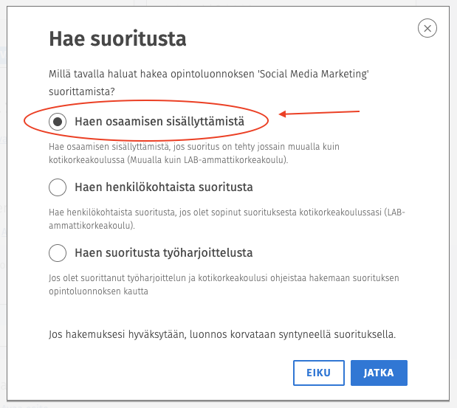Screen dimensions: 457x408
Task: Click the 'Hae suoritusta' dialog heading
Action: click(117, 38)
